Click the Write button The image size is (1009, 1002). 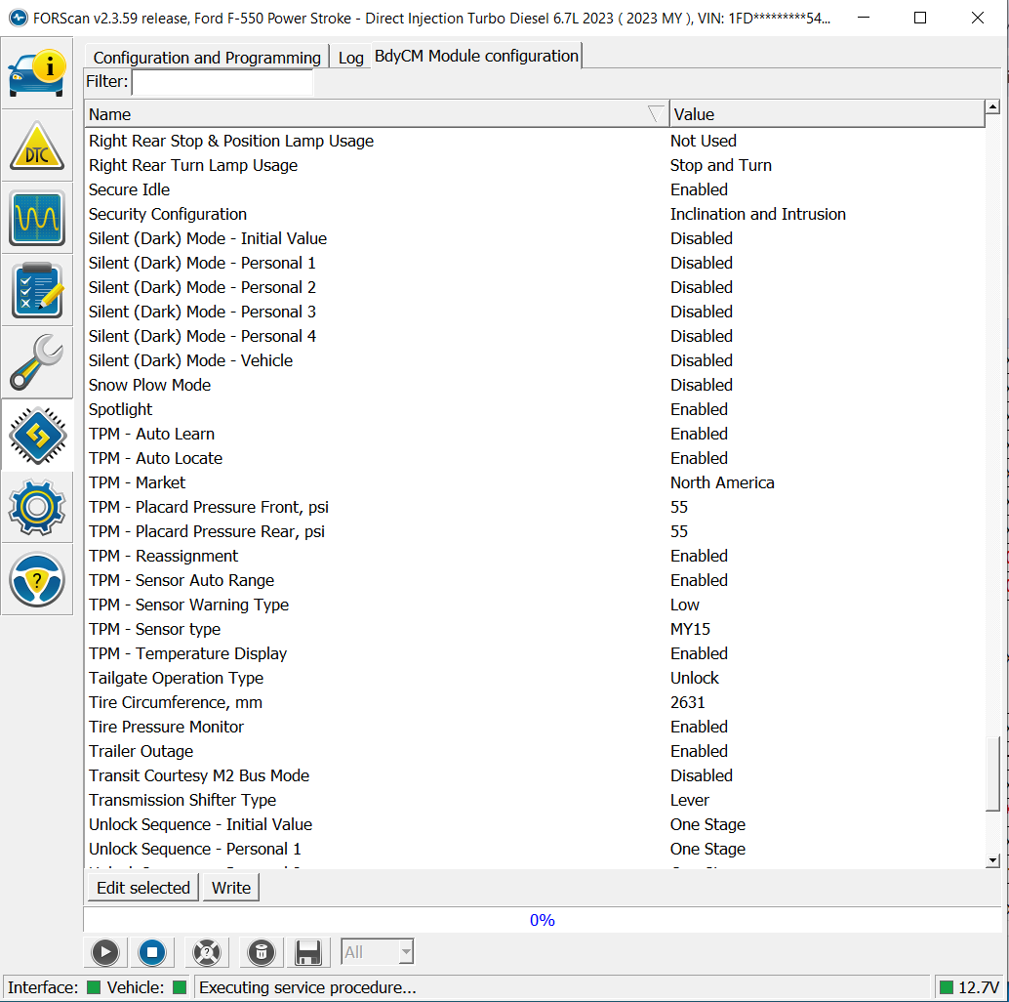[231, 888]
